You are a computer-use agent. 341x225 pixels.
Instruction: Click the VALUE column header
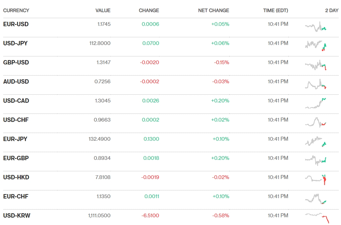click(x=103, y=10)
